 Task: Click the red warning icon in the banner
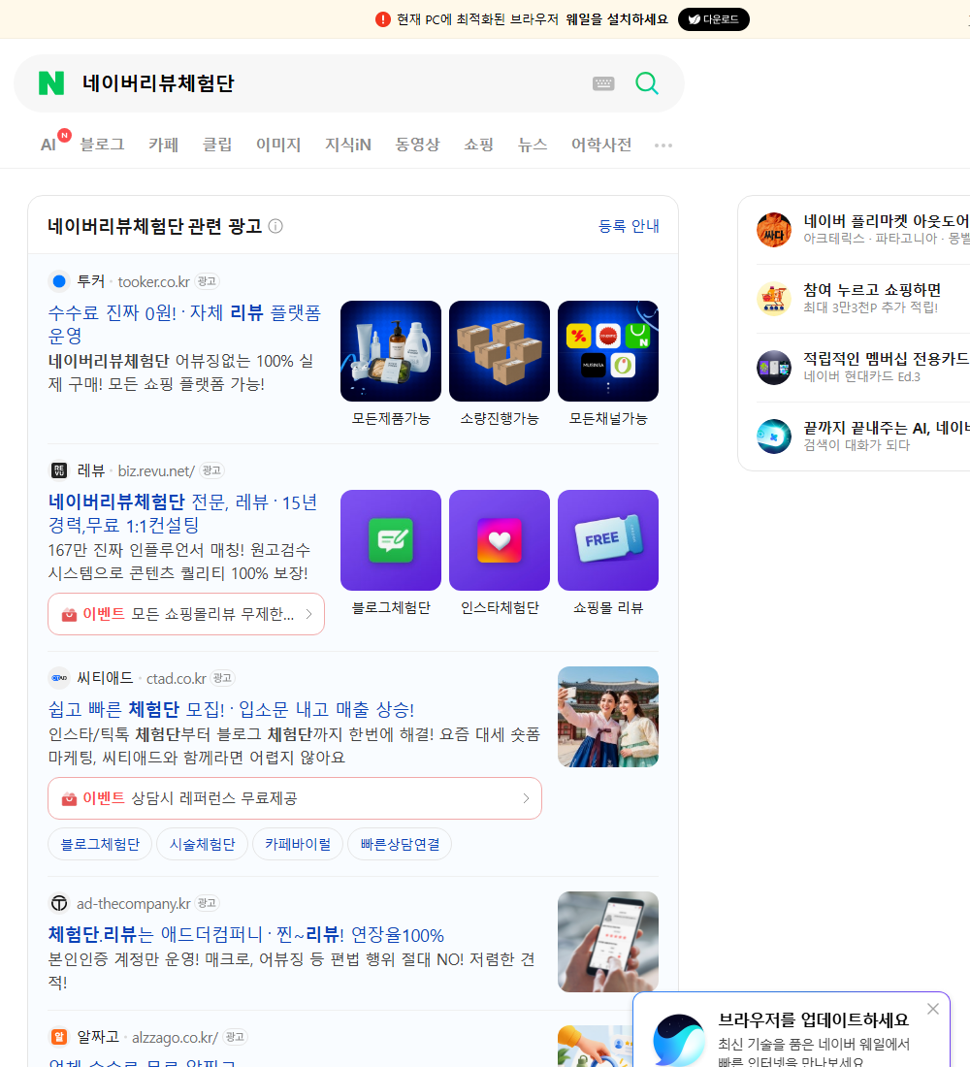382,19
